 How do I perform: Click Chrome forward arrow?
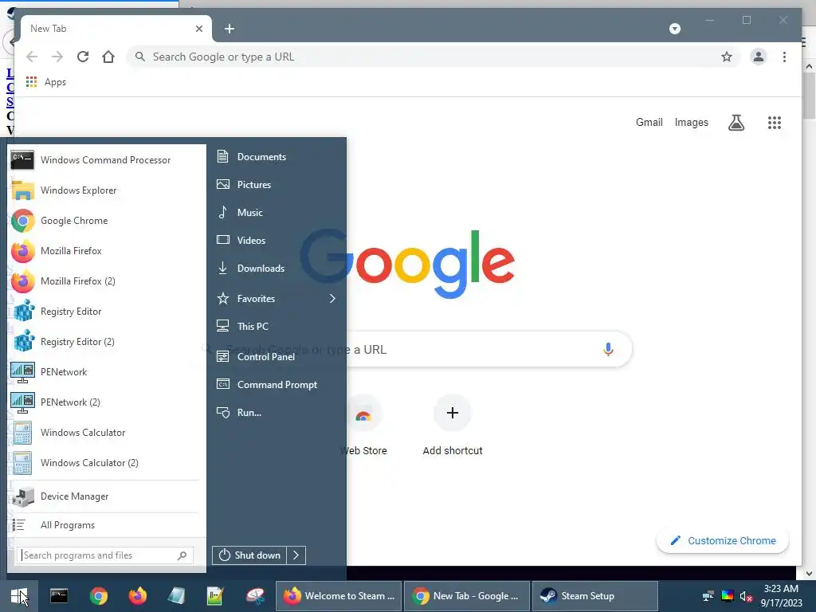[57, 57]
